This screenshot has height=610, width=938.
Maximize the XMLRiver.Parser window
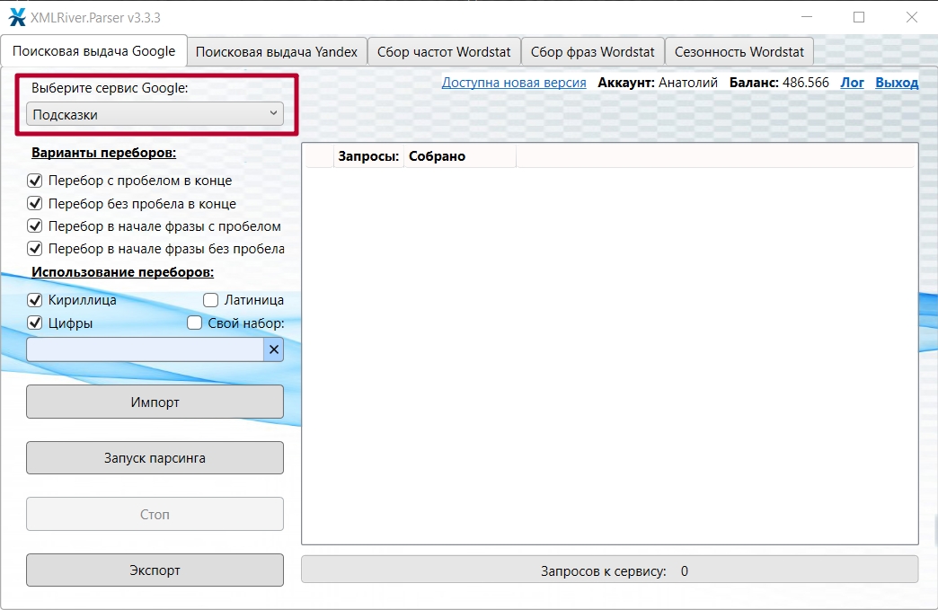859,17
